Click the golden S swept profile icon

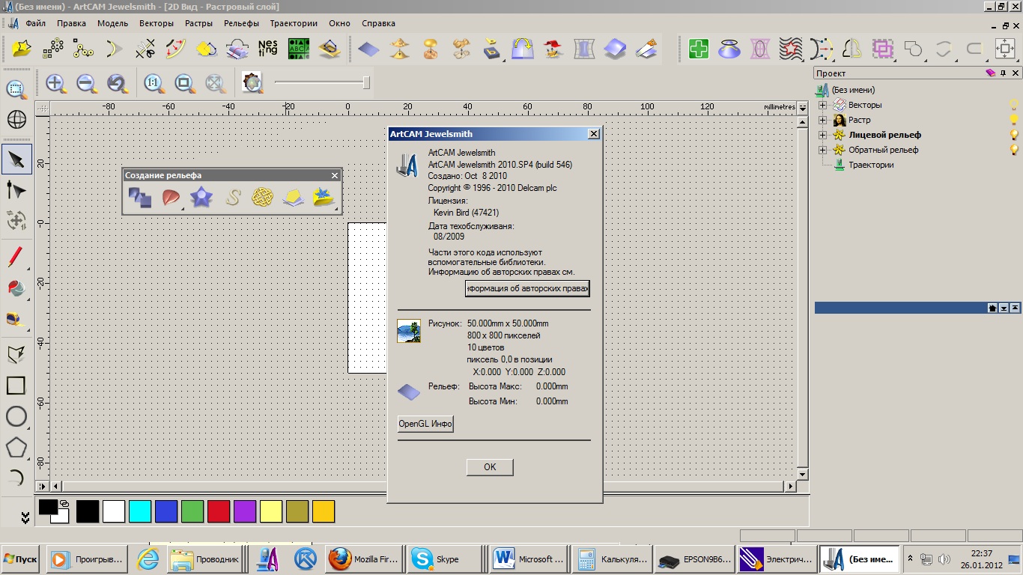233,198
